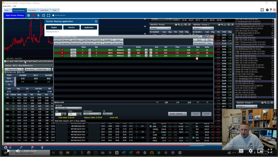The width and height of the screenshot is (278, 157).
Task: Toggle C call/put button on 332.5 leg
Action: tap(151, 56)
